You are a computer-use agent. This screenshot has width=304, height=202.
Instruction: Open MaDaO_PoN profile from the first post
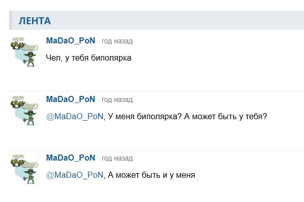point(70,40)
